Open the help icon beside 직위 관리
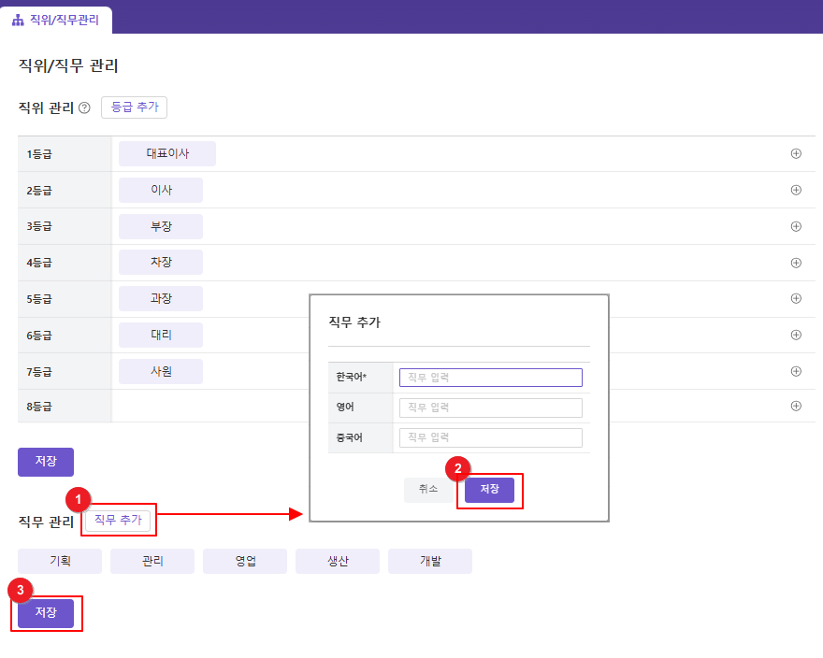The width and height of the screenshot is (823, 658). (x=84, y=108)
